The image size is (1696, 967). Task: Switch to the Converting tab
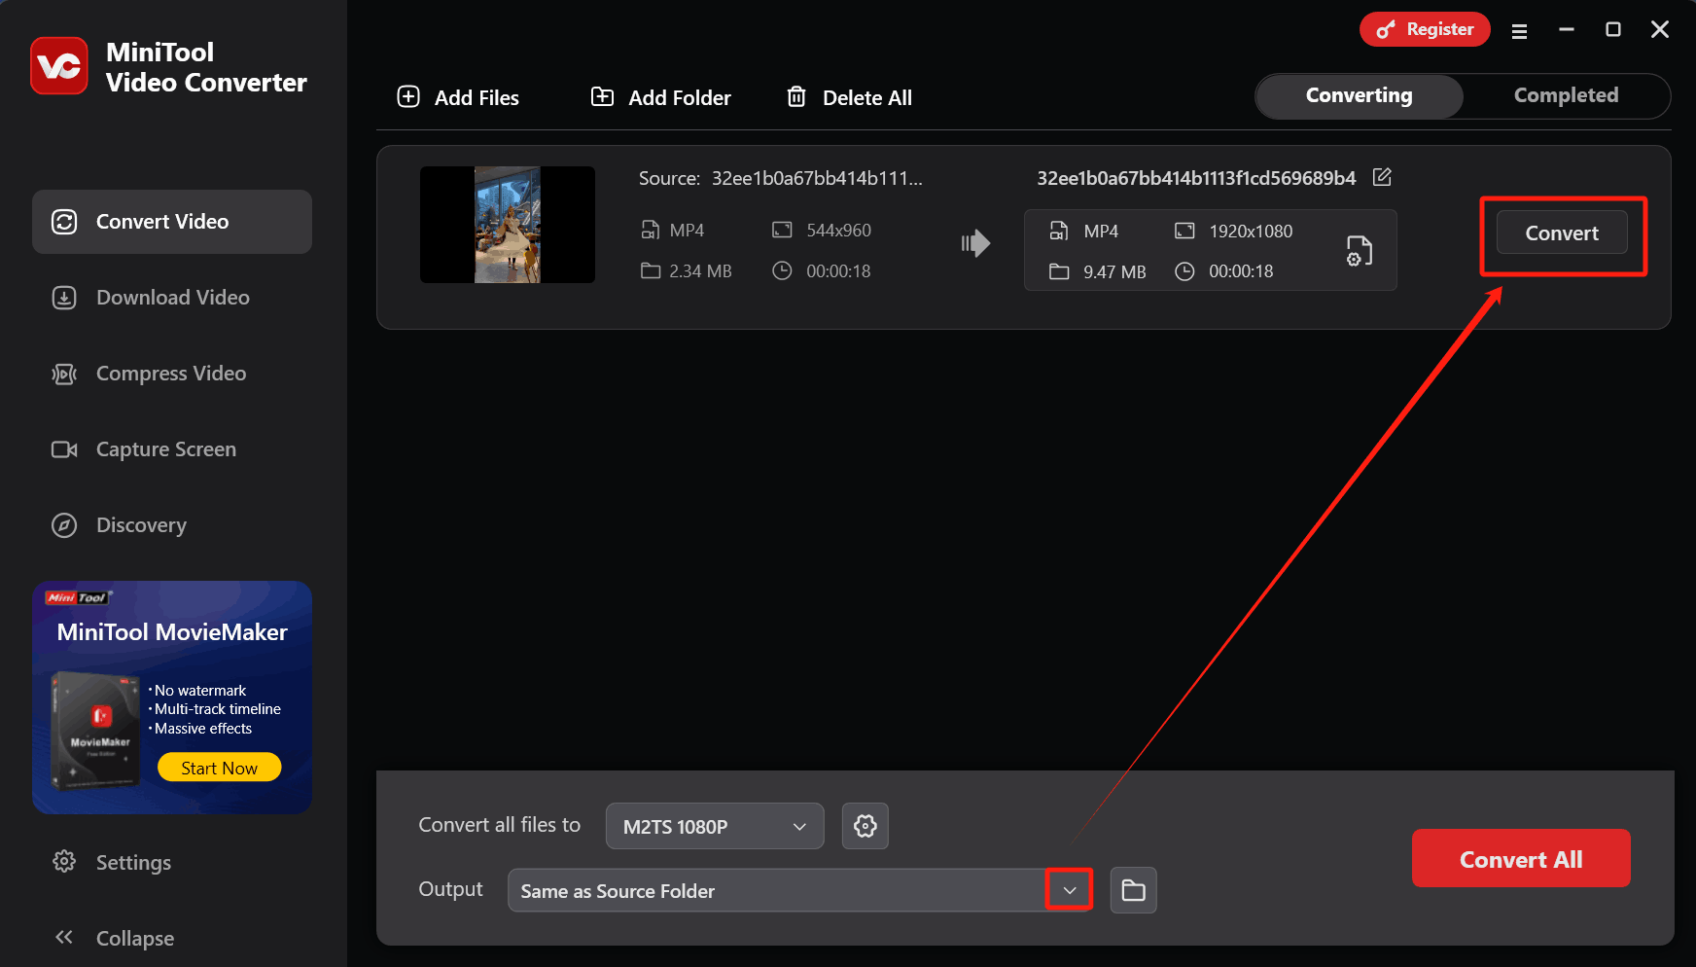(x=1360, y=96)
